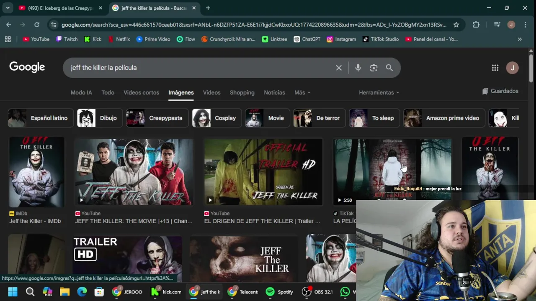Click Jeff the Killer - IMDb title link
Viewport: 536px width, 301px height.
(35, 221)
